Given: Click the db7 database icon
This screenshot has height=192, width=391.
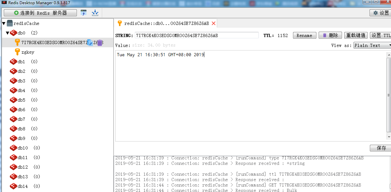Looking at the screenshot, I should pyautogui.click(x=13, y=119).
